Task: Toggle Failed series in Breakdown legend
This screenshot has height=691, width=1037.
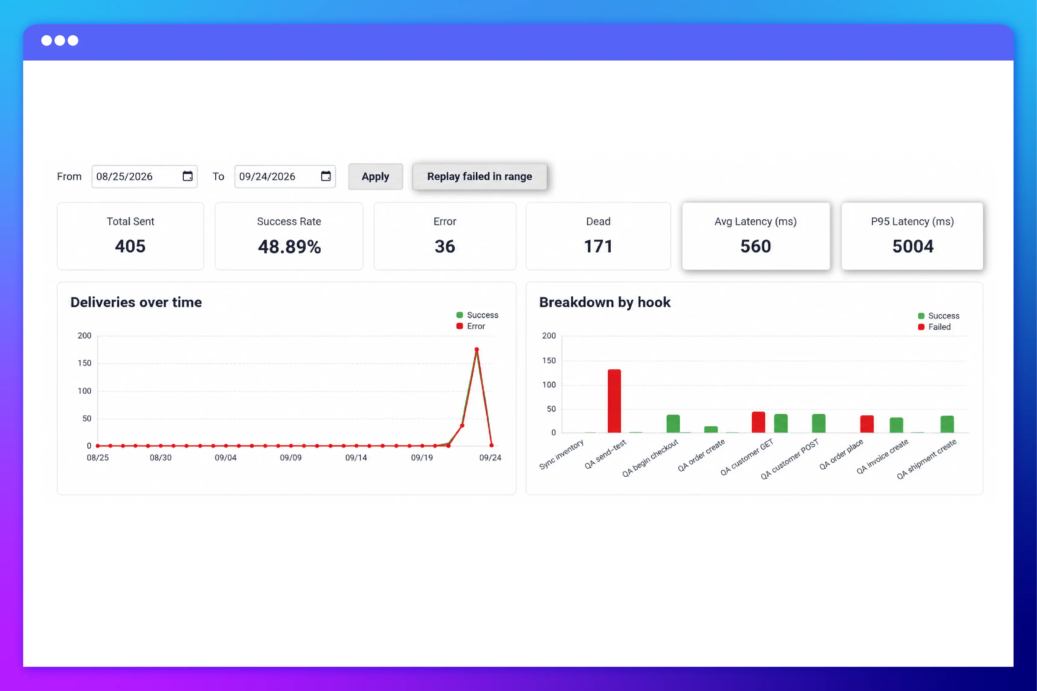Action: (x=934, y=327)
